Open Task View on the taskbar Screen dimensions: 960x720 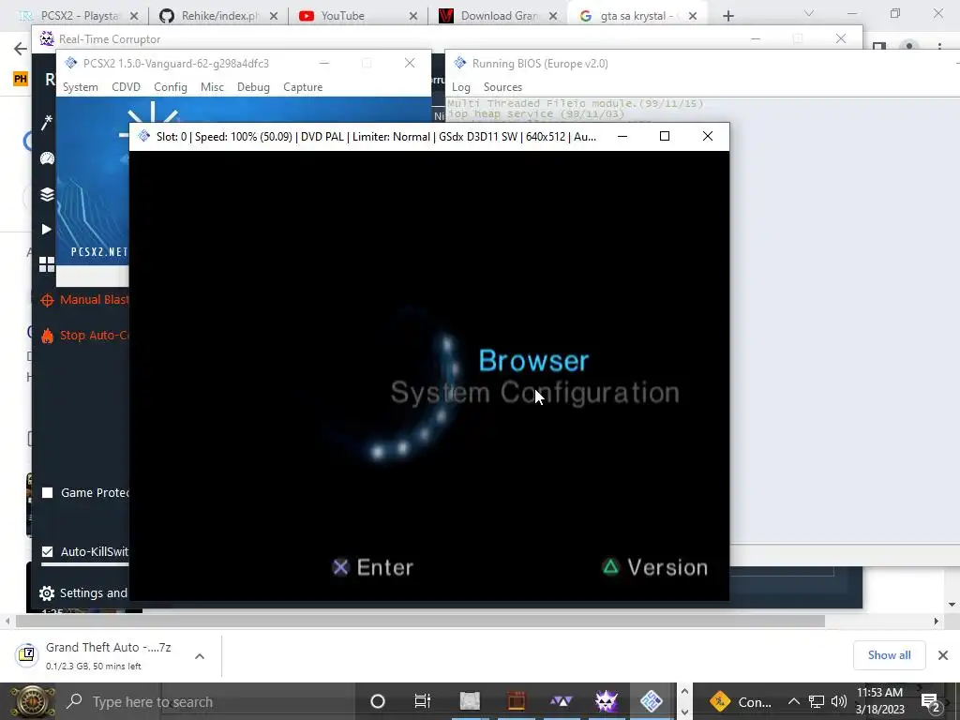pos(423,701)
